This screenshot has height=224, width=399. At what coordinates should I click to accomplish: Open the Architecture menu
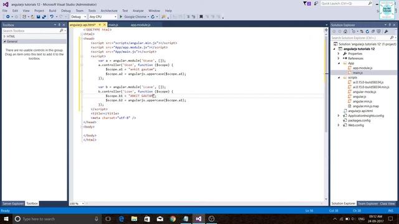point(109,11)
